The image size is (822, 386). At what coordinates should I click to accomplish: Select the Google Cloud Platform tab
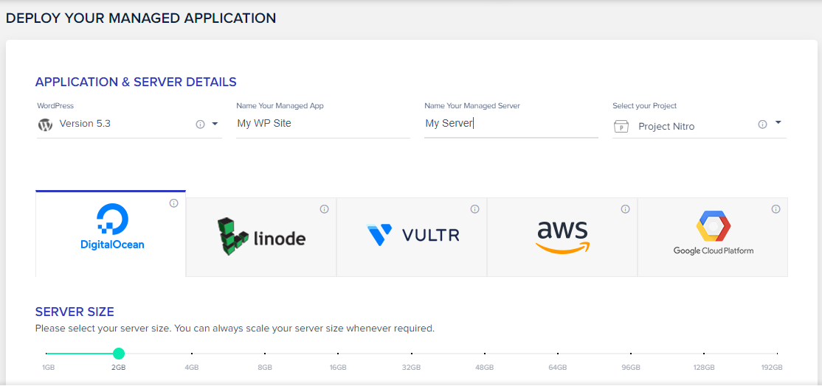click(x=713, y=237)
